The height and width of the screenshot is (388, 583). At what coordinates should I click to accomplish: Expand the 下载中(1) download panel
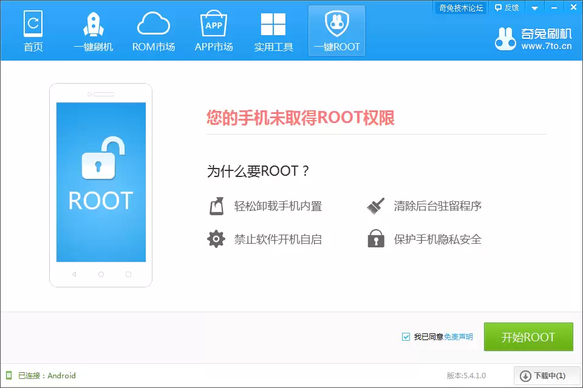point(546,375)
